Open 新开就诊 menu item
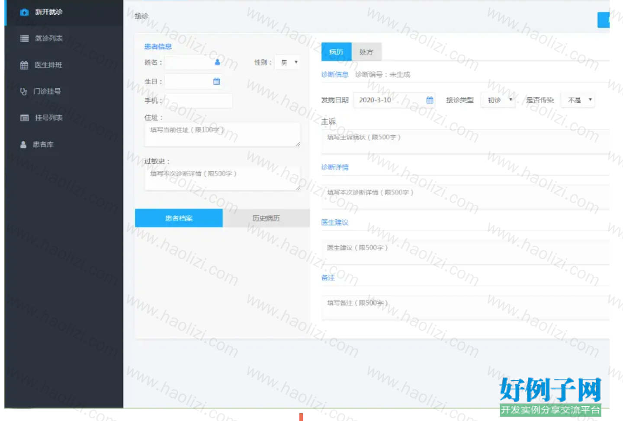Viewport: 623px width, 421px height. point(64,12)
